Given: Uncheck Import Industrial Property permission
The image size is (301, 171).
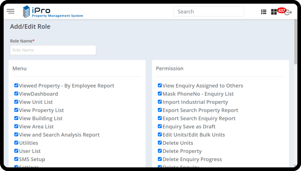Looking at the screenshot, I should (x=160, y=102).
